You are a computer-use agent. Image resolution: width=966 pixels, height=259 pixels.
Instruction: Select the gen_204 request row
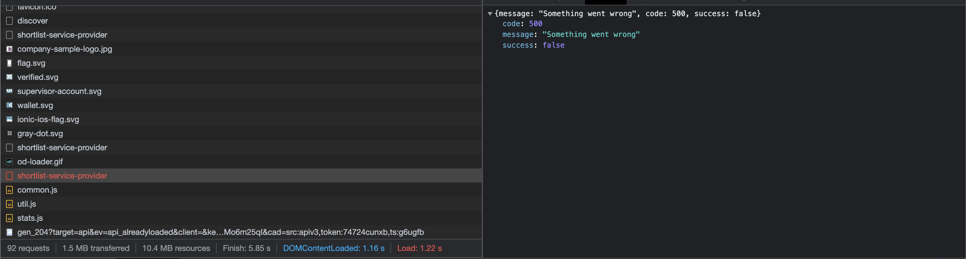coord(220,232)
